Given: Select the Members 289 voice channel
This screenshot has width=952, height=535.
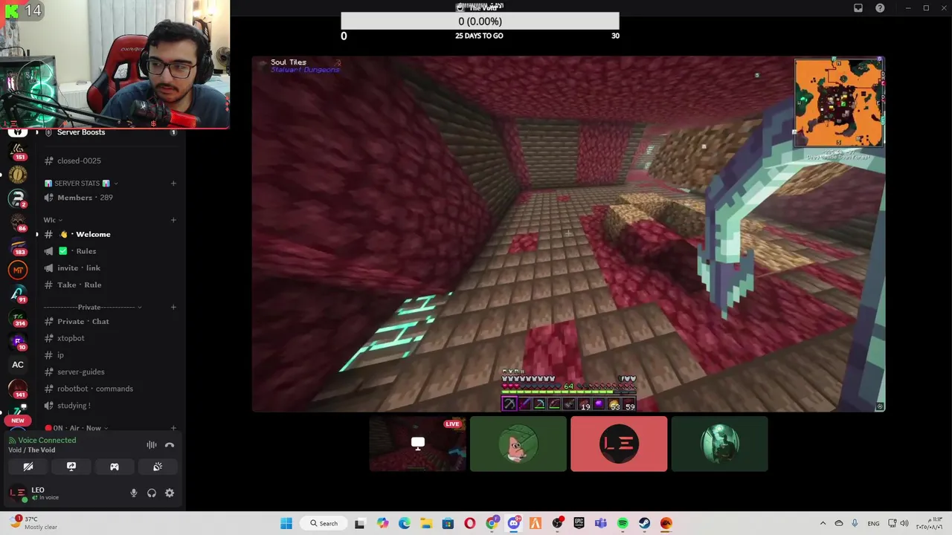Looking at the screenshot, I should click(110, 198).
